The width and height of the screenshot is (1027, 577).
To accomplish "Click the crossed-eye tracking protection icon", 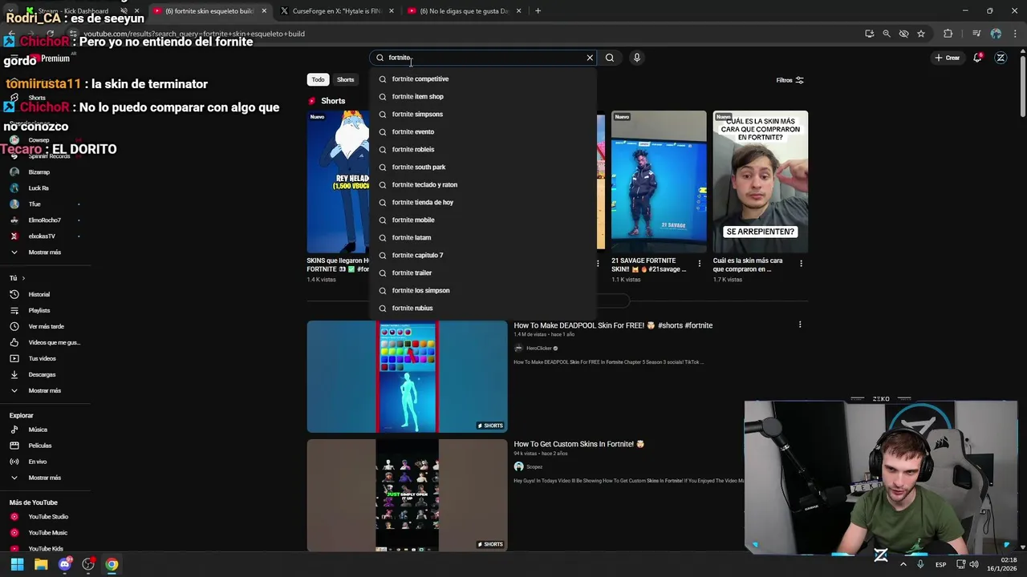I will pyautogui.click(x=904, y=34).
